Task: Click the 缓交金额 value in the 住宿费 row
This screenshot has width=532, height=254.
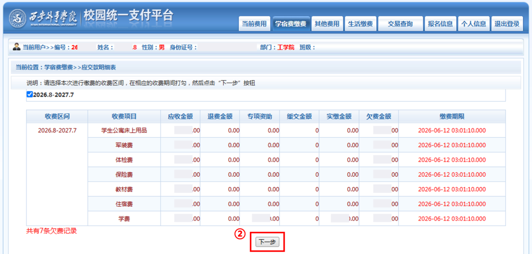Action: (317, 204)
